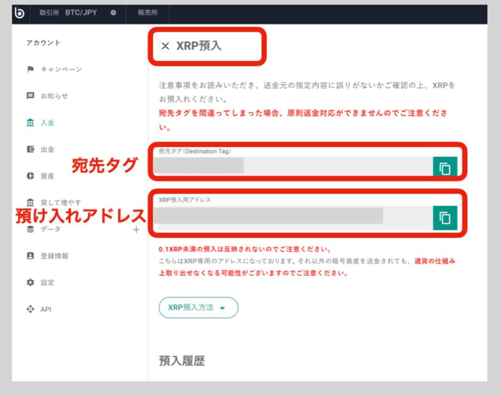The width and height of the screenshot is (501, 396).
Task: Click the API icon at sidebar bottom
Action: coord(30,309)
